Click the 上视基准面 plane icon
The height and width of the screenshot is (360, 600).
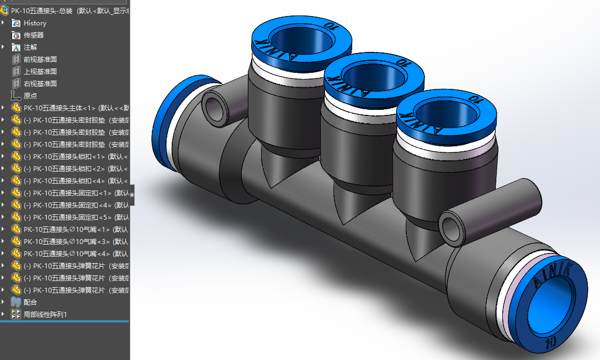(15, 72)
